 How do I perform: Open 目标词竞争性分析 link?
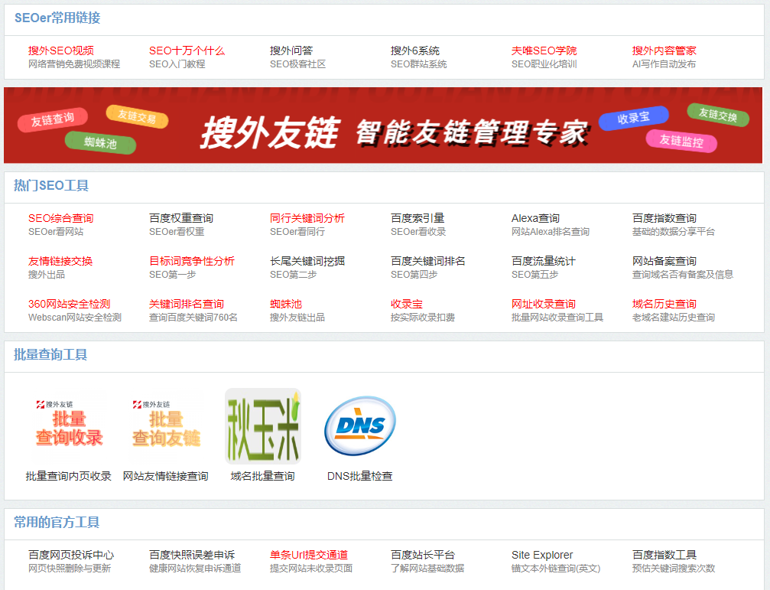coord(192,261)
